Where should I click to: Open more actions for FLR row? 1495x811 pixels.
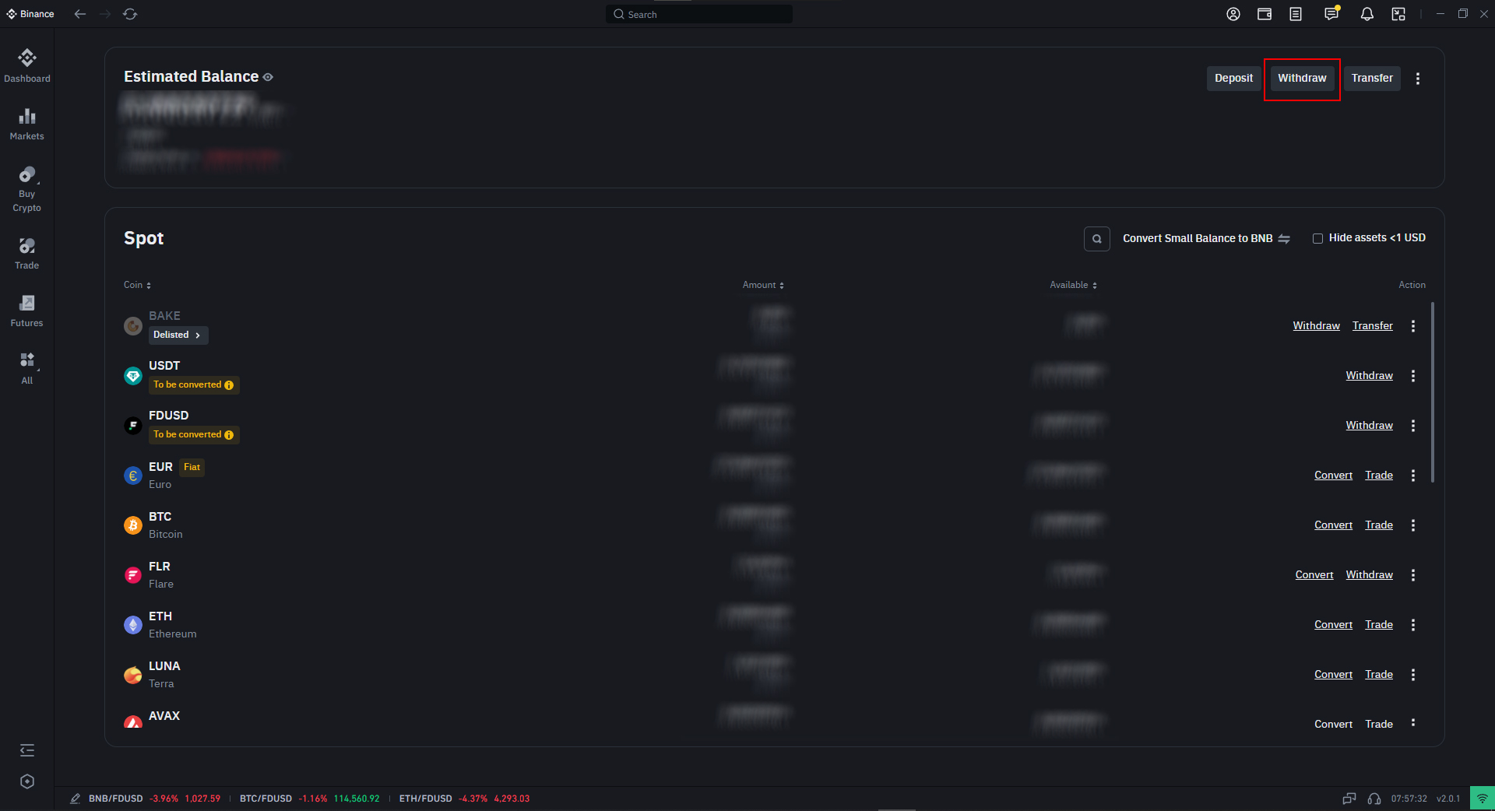click(1413, 575)
